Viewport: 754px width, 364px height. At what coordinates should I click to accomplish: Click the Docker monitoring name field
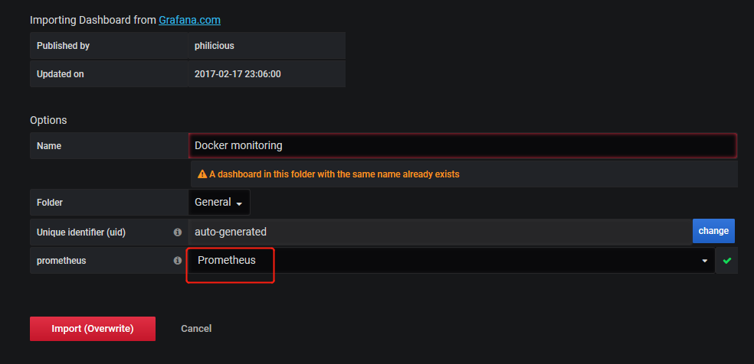[x=462, y=145]
